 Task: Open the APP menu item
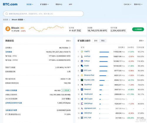[71, 4]
